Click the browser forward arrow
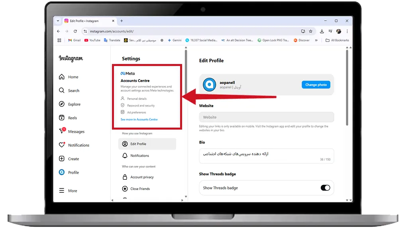408x229 pixels. [67, 31]
